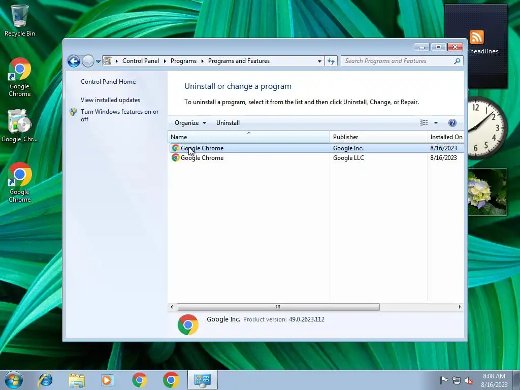The image size is (520, 390).
Task: Click the desktop clock gadget
Action: coord(487,128)
